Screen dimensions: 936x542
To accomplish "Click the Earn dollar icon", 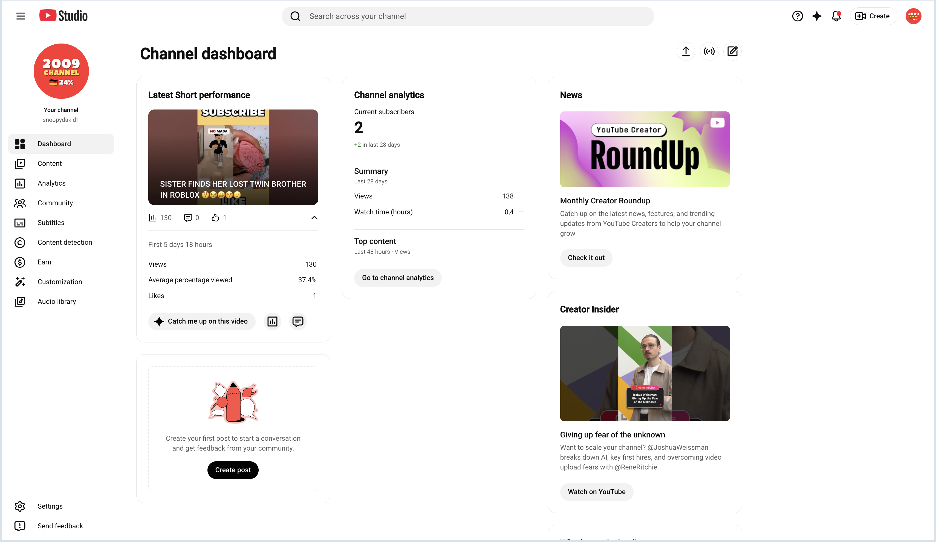I will pos(20,262).
